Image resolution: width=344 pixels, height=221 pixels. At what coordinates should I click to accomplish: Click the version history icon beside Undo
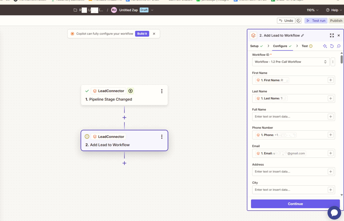(299, 21)
